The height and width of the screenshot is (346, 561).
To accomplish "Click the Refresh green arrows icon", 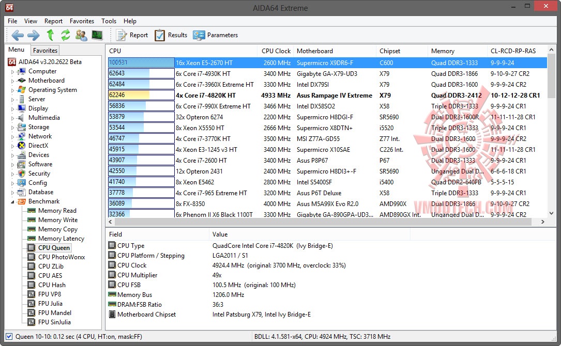I will click(66, 35).
